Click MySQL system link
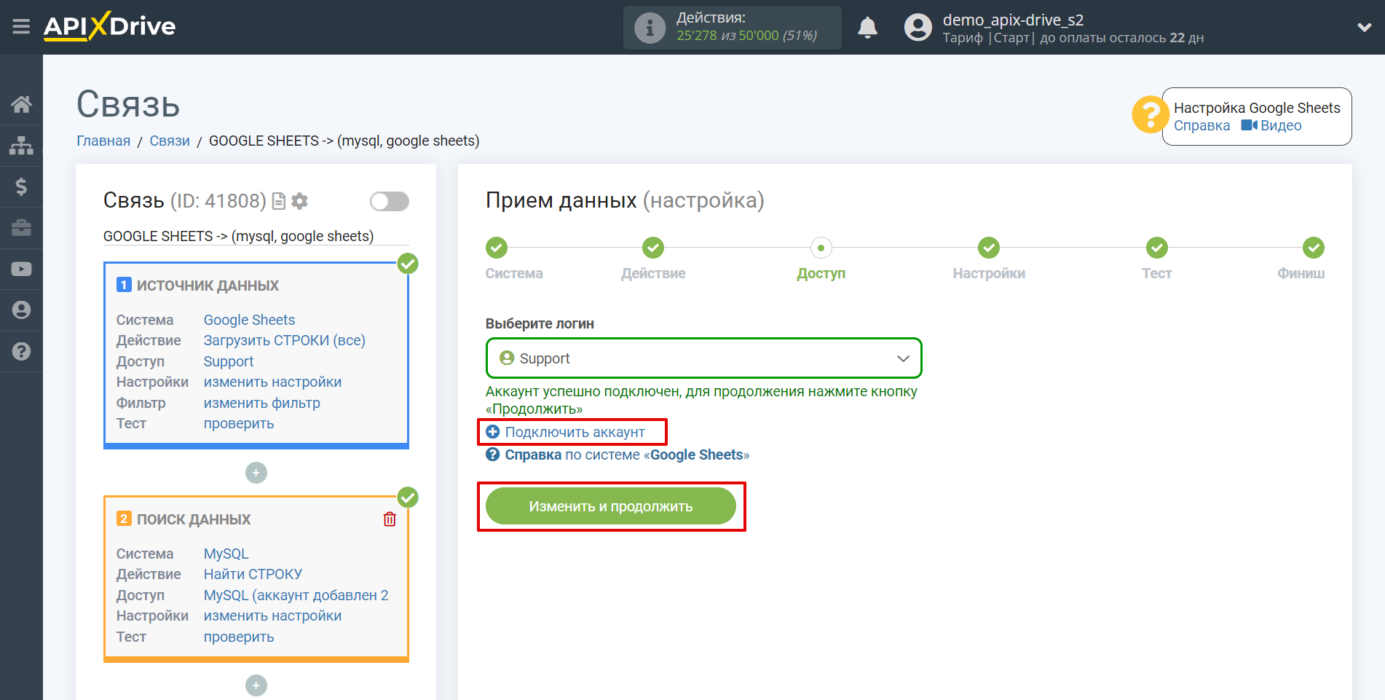The image size is (1385, 700). (x=226, y=554)
